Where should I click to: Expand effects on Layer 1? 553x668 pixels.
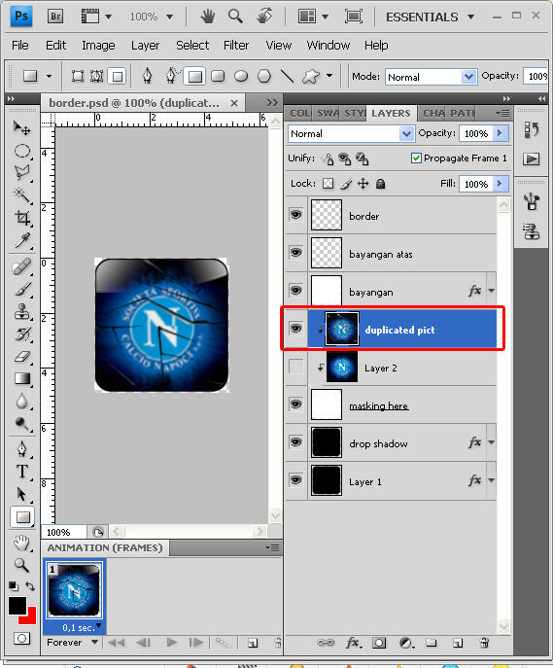pyautogui.click(x=491, y=480)
